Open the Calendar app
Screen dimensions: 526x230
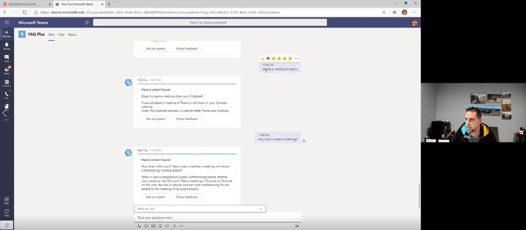7,83
